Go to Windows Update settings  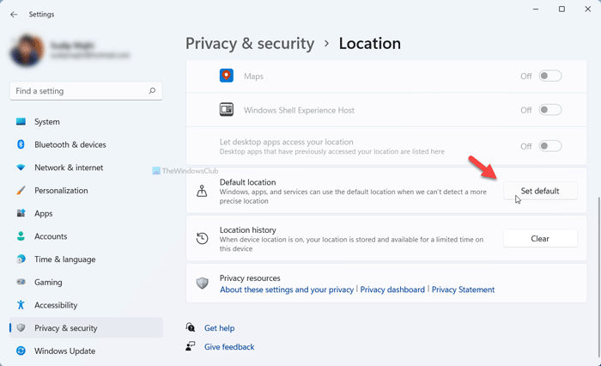click(x=64, y=351)
